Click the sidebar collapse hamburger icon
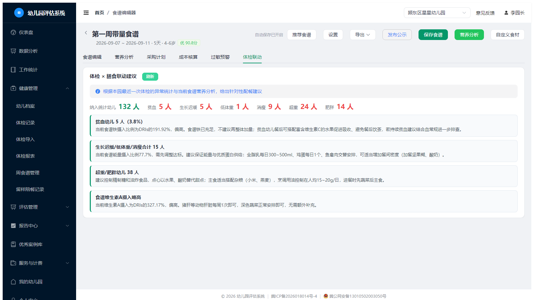 (x=86, y=13)
